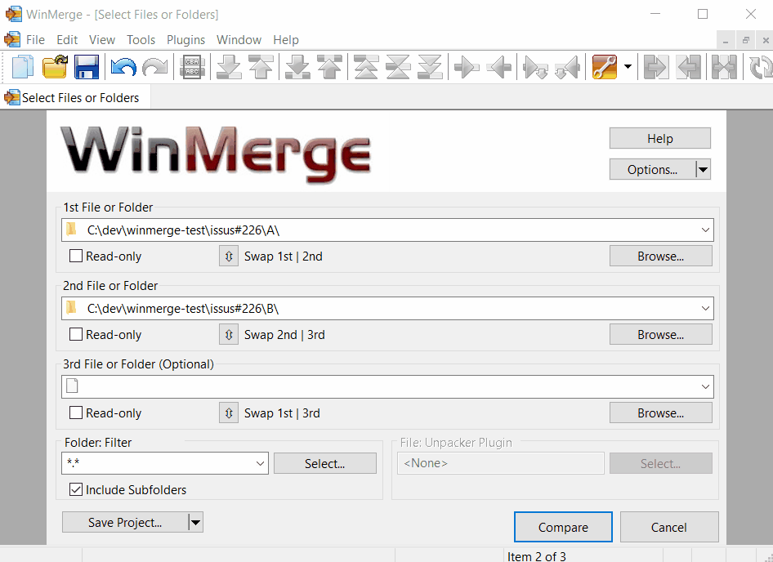The image size is (773, 562).
Task: Click the Refresh toolbar icon
Action: coord(760,66)
